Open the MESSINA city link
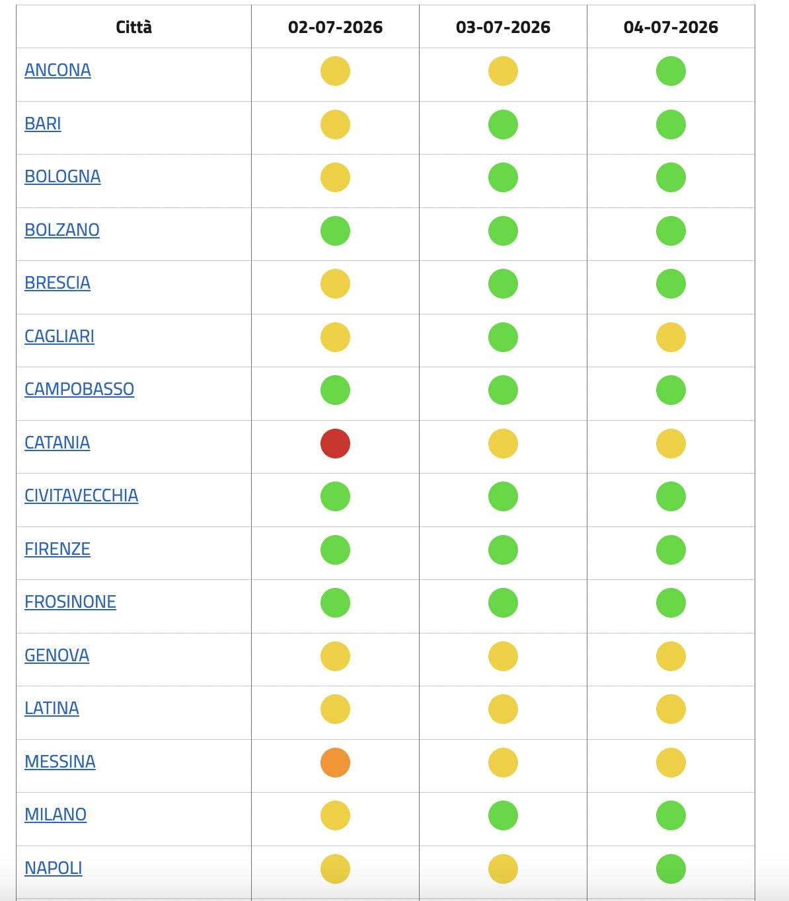The image size is (789, 901). click(x=60, y=762)
